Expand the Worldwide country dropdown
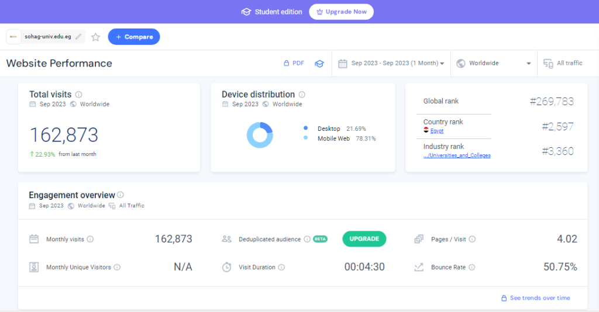The image size is (599, 312). [x=494, y=63]
